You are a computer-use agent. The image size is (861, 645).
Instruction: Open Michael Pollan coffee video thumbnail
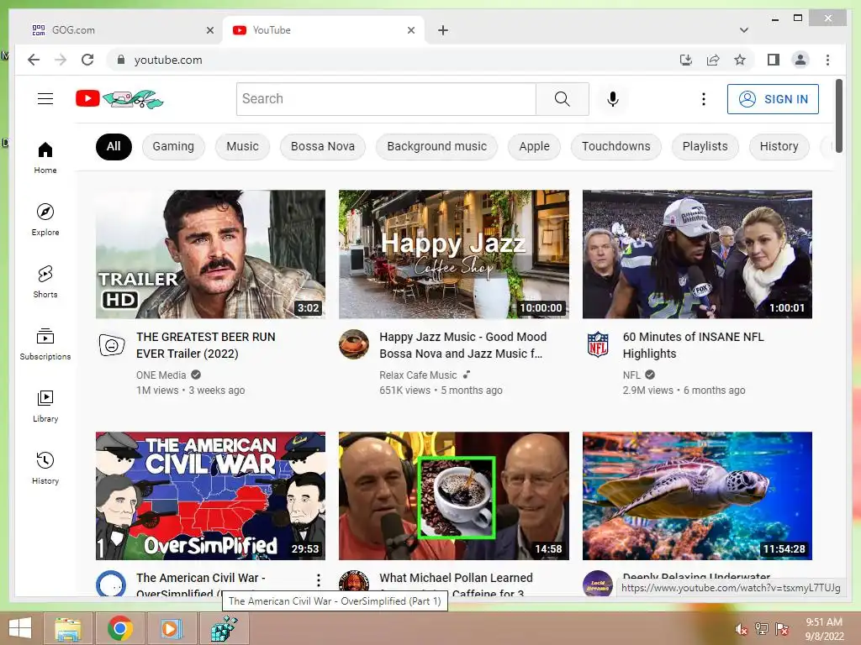[453, 496]
